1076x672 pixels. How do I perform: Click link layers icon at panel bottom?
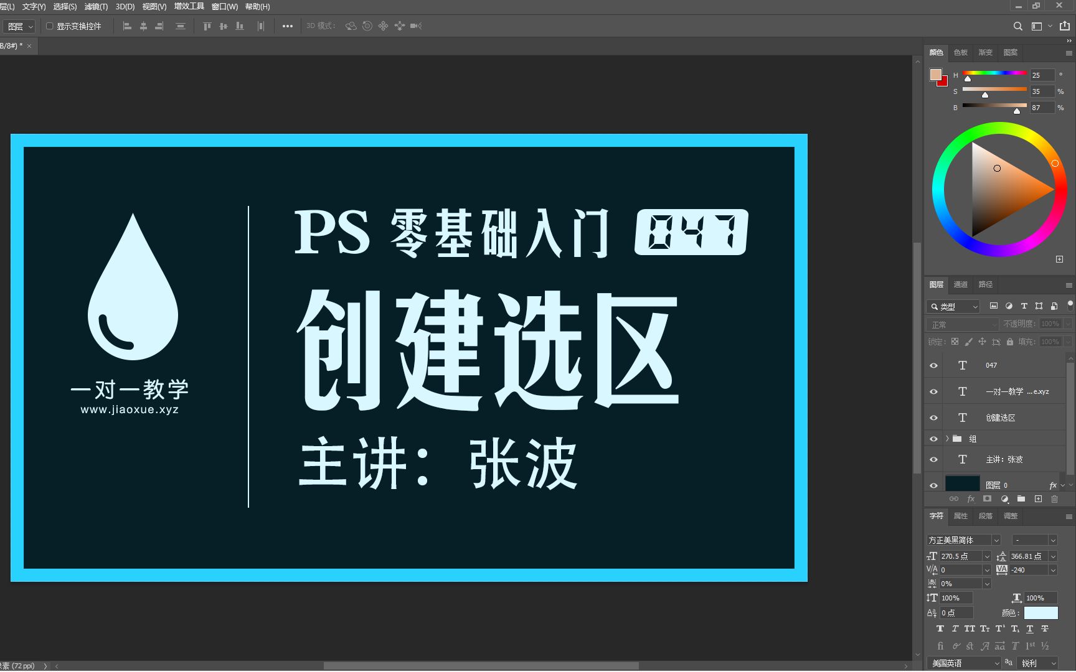(954, 499)
